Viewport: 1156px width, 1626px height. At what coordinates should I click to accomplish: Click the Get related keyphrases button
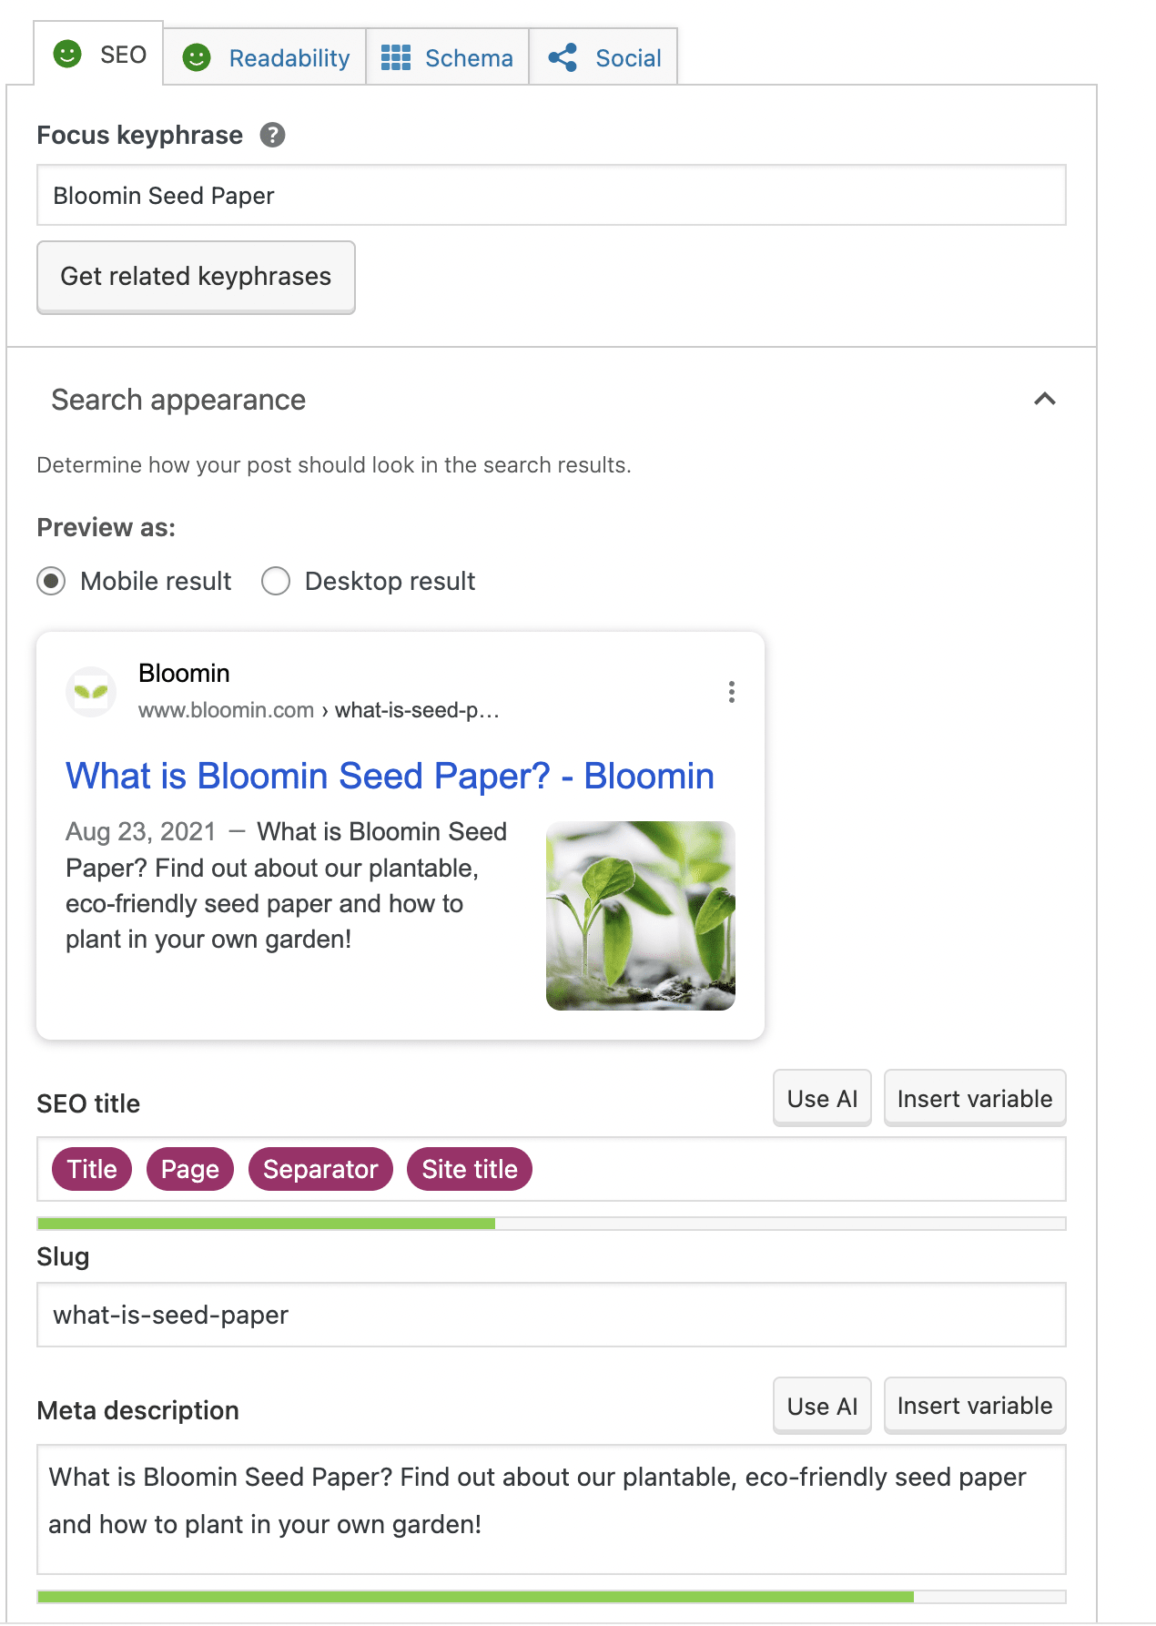(196, 277)
